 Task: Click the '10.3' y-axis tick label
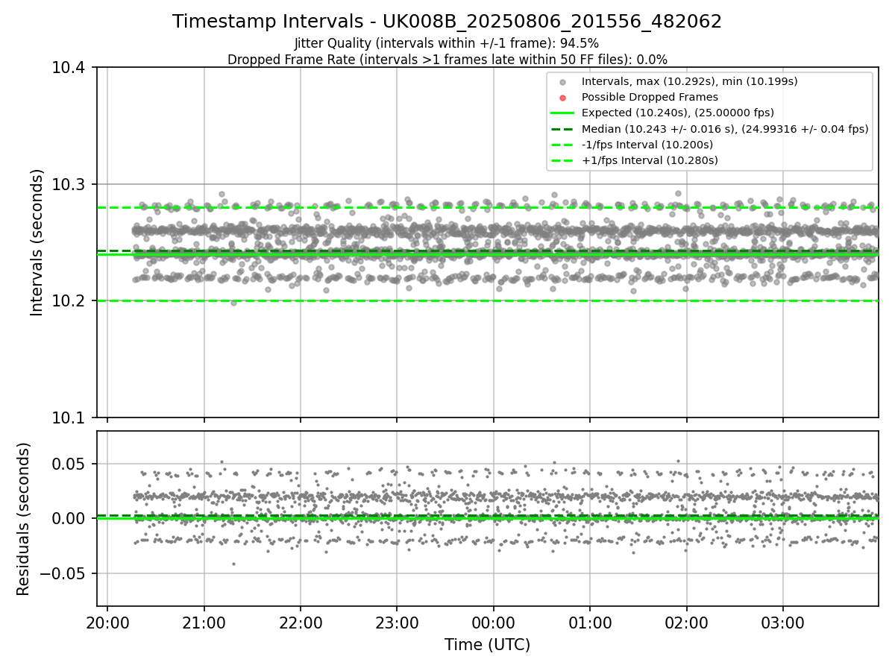coord(69,184)
